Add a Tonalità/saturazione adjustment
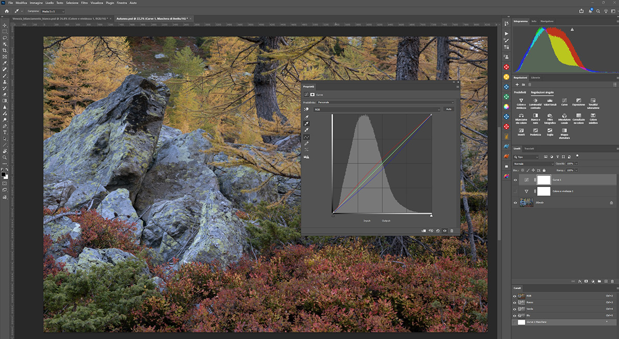Image resolution: width=619 pixels, height=339 pixels. pos(593,101)
